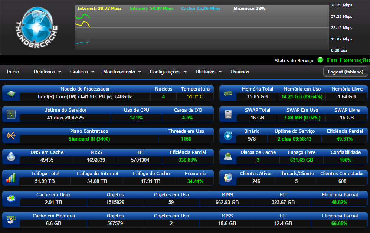Click the ThunderCache logo
The image size is (370, 233).
(37, 27)
